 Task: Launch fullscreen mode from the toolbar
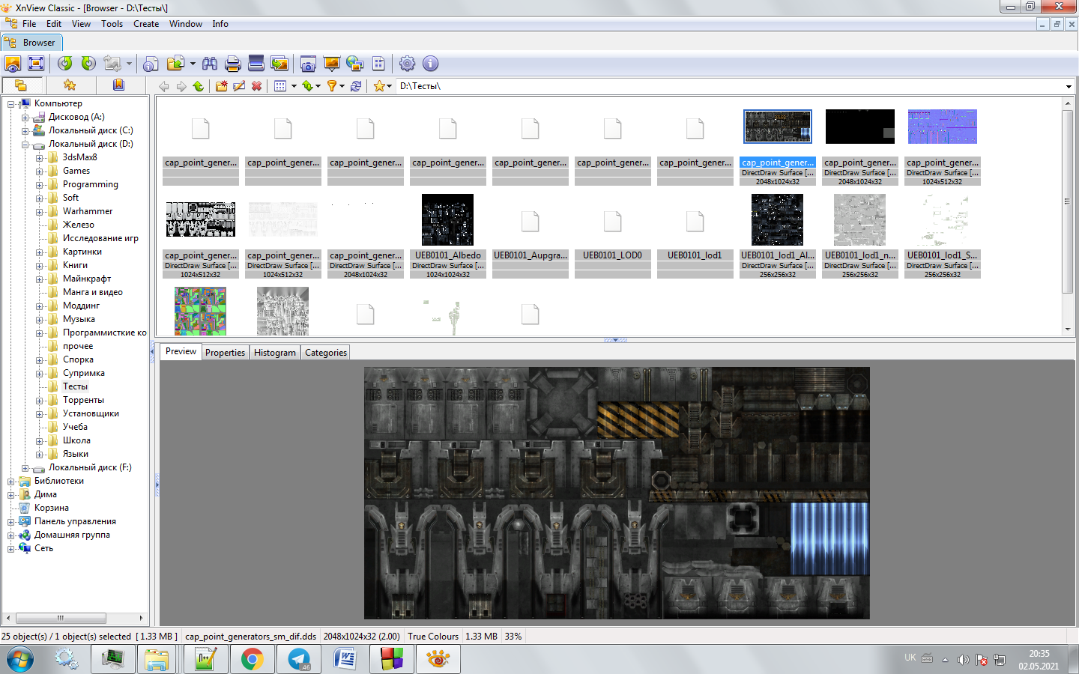[36, 64]
